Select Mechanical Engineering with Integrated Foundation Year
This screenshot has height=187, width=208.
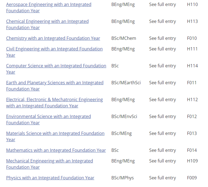pos(49,164)
